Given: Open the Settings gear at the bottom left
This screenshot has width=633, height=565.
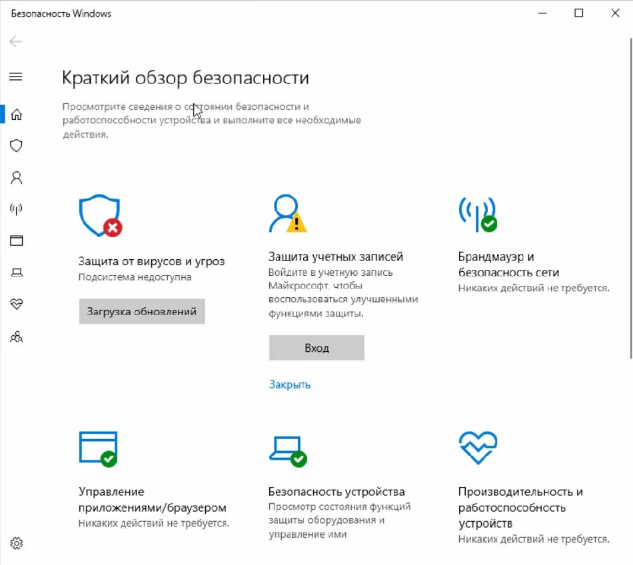Looking at the screenshot, I should click(x=16, y=543).
